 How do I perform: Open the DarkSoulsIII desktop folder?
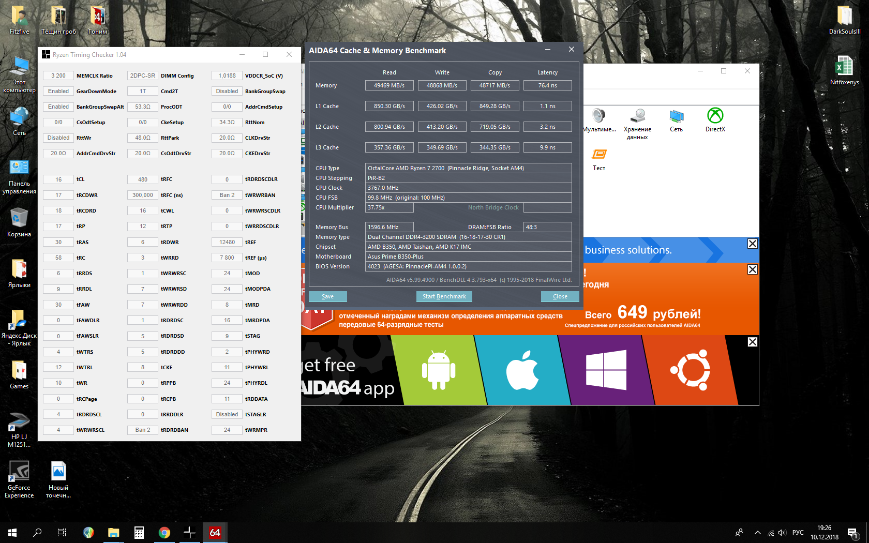tap(845, 20)
